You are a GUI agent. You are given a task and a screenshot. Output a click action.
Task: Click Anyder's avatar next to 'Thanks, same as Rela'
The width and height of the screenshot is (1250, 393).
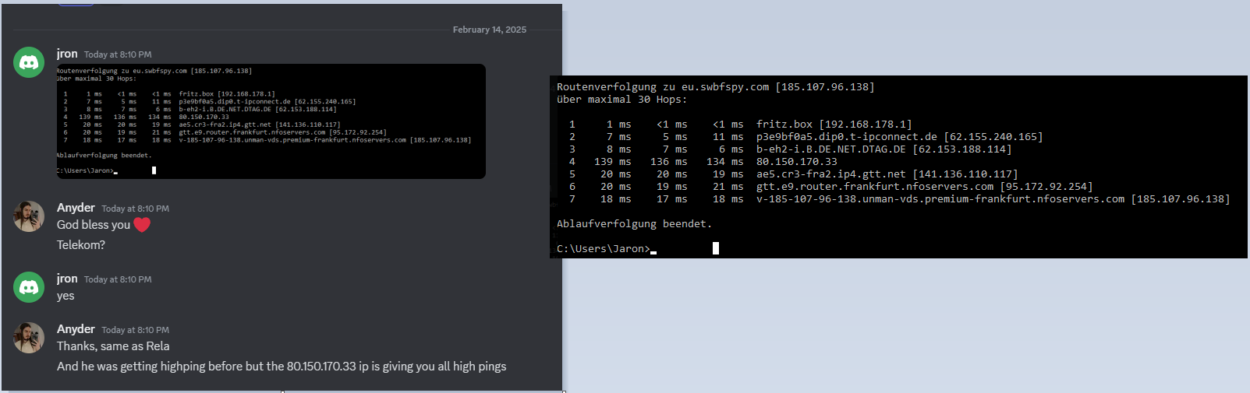click(29, 338)
